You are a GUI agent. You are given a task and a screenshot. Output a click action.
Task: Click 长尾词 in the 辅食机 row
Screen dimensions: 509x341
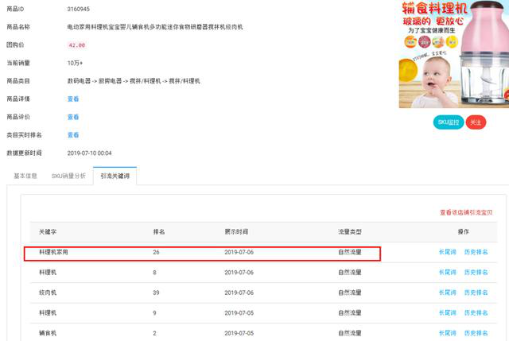pos(447,333)
